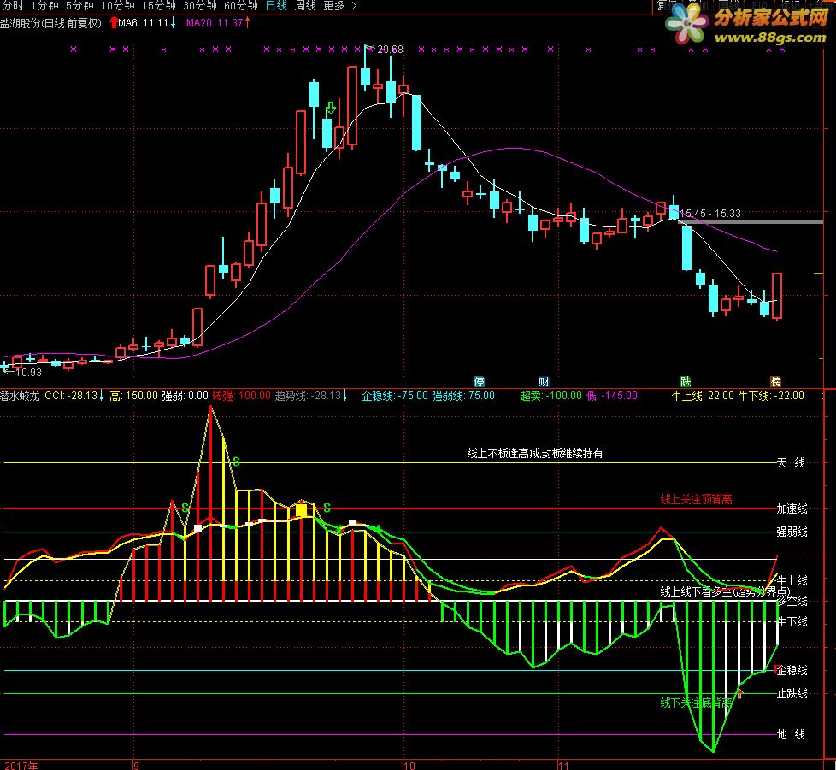Click the month 9 axis marker
This screenshot has height=770, width=836.
(x=136, y=766)
